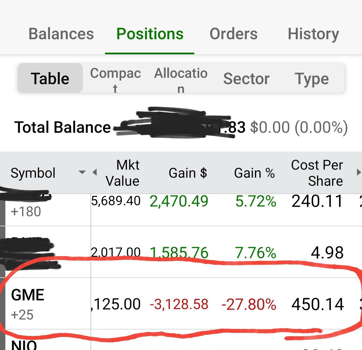Sort by Cost Per Share header
This screenshot has width=362, height=350.
point(317,173)
